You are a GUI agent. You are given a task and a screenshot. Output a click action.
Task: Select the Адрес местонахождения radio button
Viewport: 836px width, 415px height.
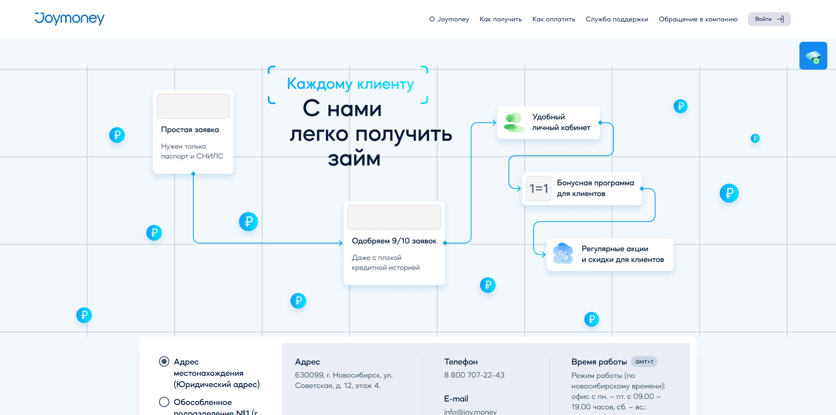point(164,361)
